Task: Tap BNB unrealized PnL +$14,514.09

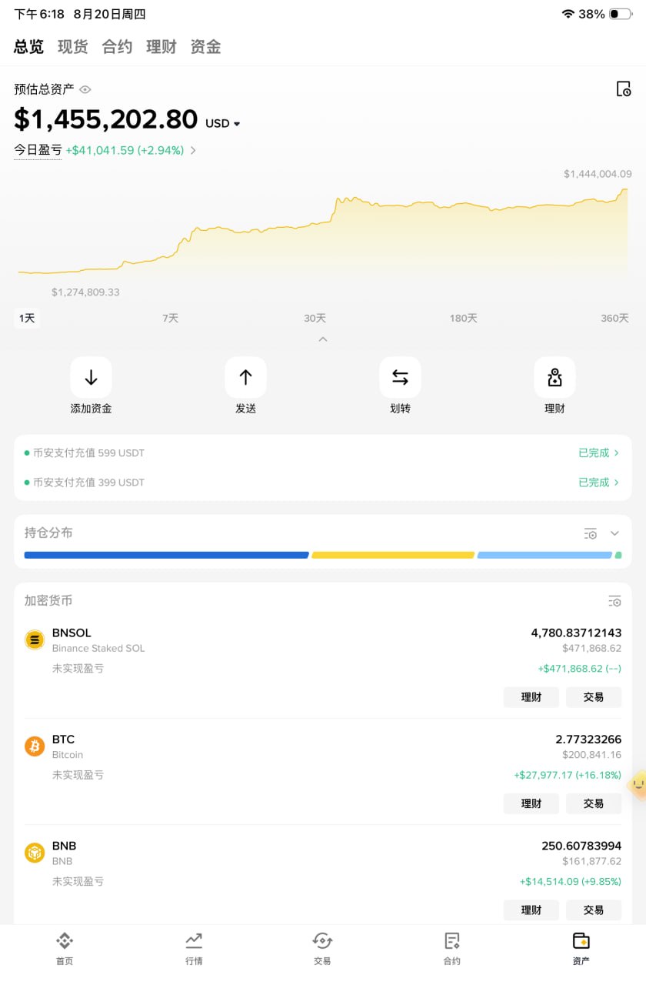Action: (x=571, y=881)
